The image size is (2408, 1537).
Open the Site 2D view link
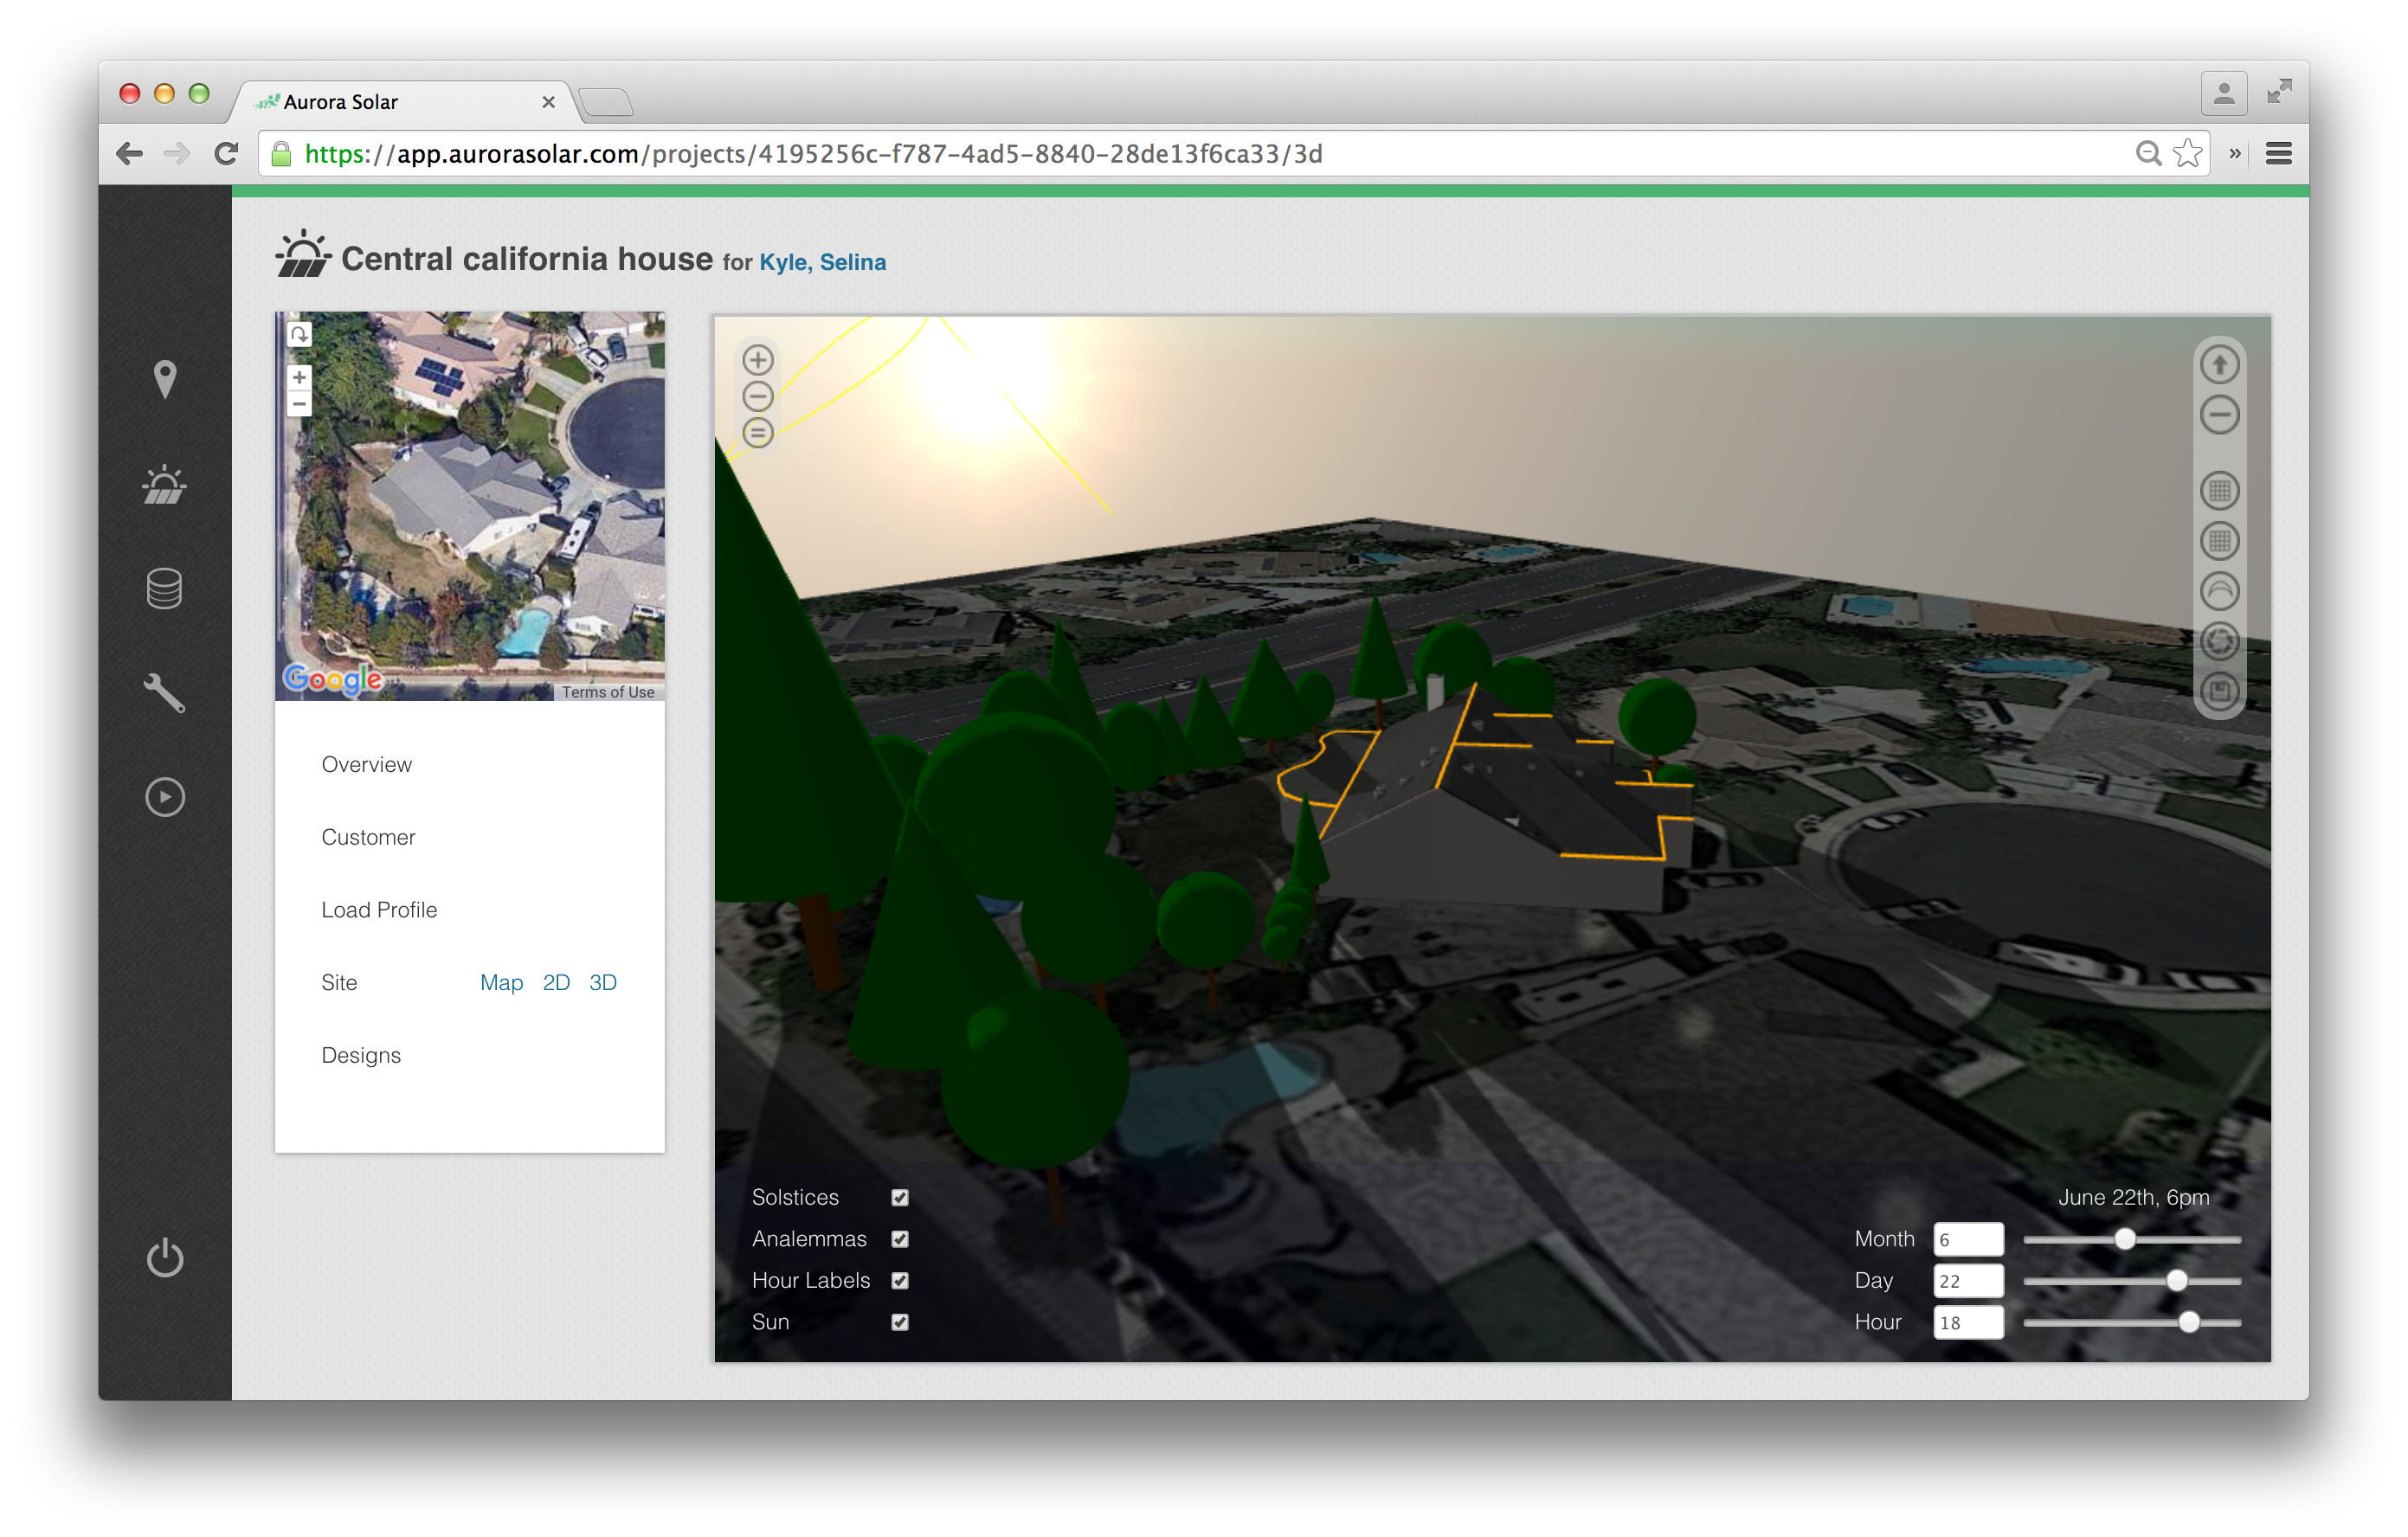click(x=556, y=983)
